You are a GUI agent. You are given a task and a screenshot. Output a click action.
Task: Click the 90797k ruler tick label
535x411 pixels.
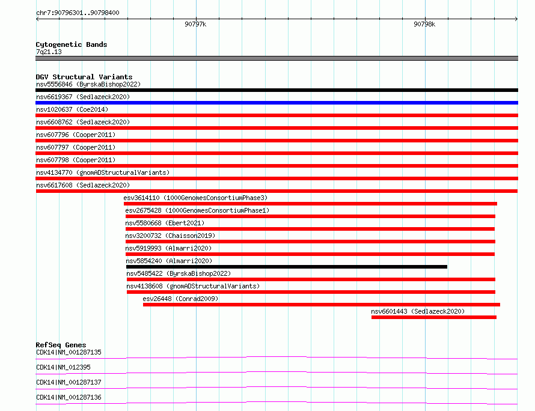[x=195, y=24]
